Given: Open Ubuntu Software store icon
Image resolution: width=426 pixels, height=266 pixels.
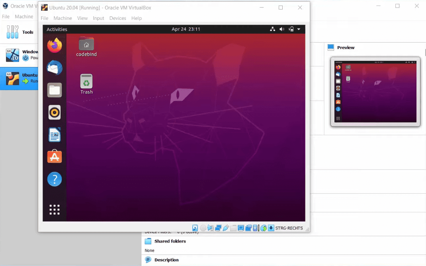Looking at the screenshot, I should pyautogui.click(x=54, y=157).
